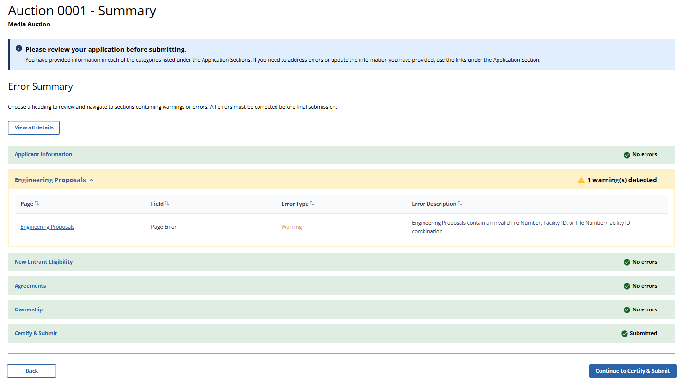The image size is (682, 382).
Task: Open the Engineering Proposals page link
Action: coord(47,227)
